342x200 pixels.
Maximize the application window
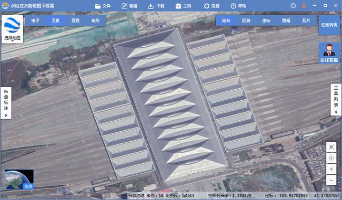point(325,6)
